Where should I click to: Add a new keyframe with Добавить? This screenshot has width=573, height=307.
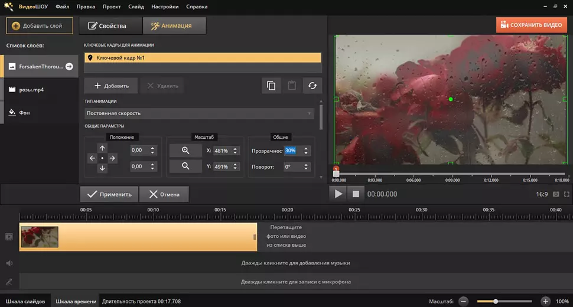111,86
